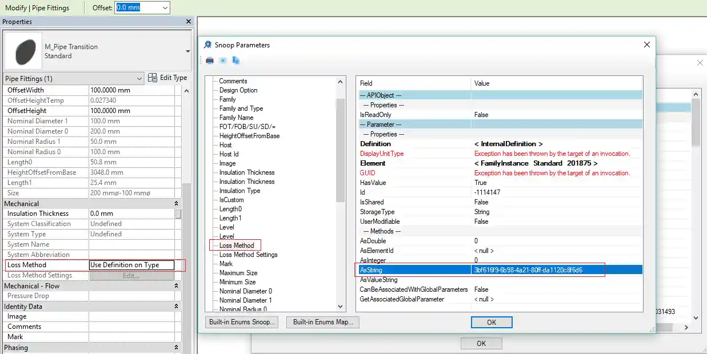Open the type selector dropdown arrow
Image resolution: width=707 pixels, height=354 pixels.
(x=187, y=51)
